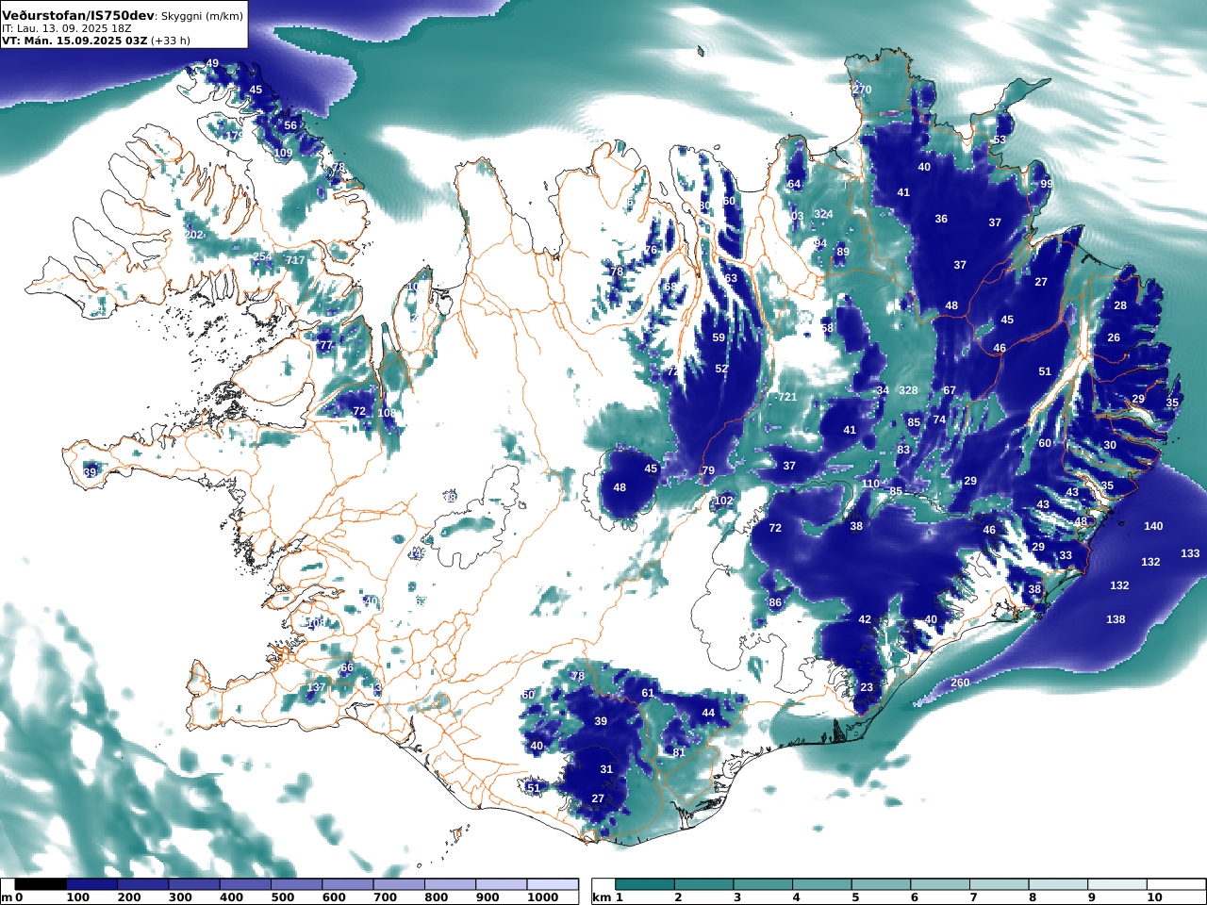Click the value 28 in the East Fjords
The height and width of the screenshot is (905, 1207).
(x=1120, y=305)
